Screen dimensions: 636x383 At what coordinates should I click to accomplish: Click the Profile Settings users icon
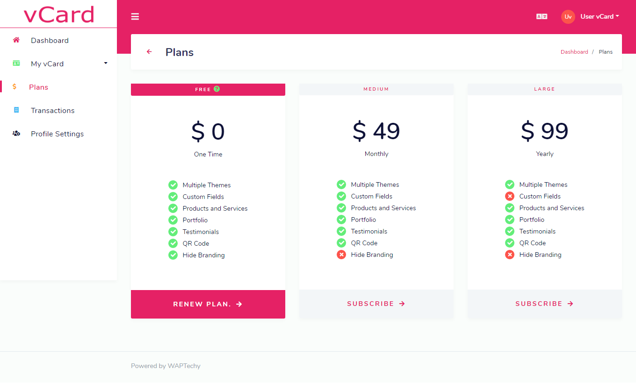pyautogui.click(x=16, y=134)
